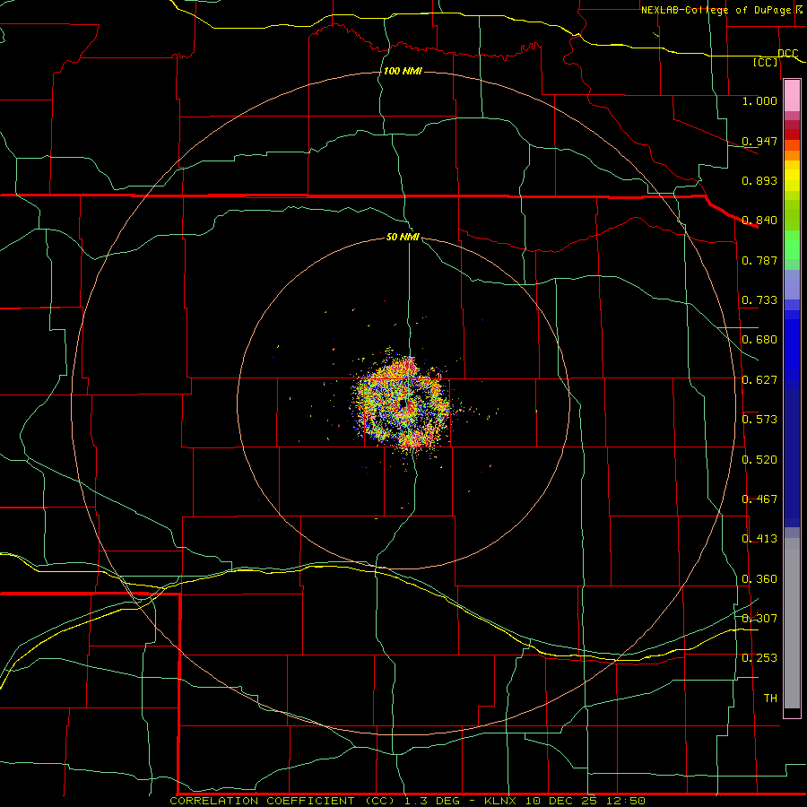This screenshot has height=807, width=807.
Task: Select the 0.787 scale value
Action: tap(759, 260)
